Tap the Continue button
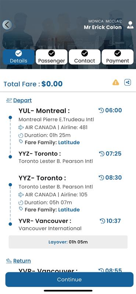Screen dimensions: 136x294 pos(69,279)
